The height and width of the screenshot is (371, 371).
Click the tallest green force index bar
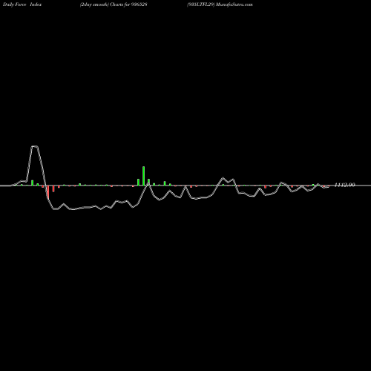pyautogui.click(x=143, y=176)
